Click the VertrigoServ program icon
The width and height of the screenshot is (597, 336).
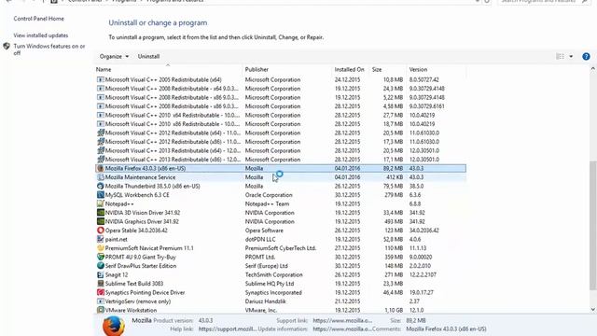[100, 301]
